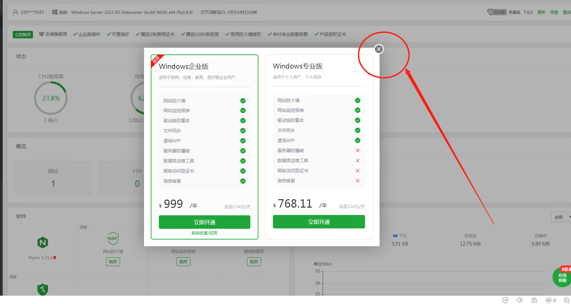
Task: Click the diamond icon beside 企业版优势
Action: (x=41, y=34)
